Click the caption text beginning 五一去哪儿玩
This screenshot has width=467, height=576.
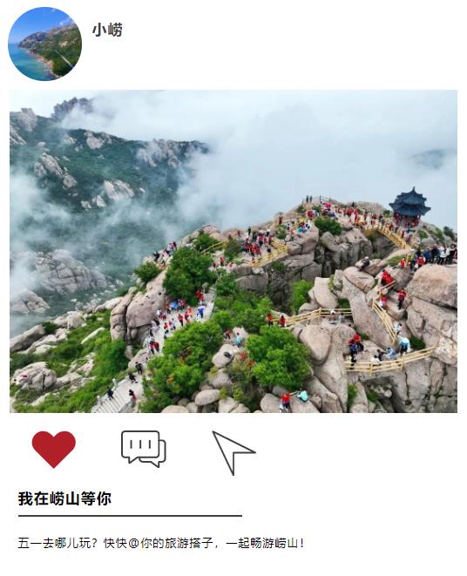coord(161,543)
